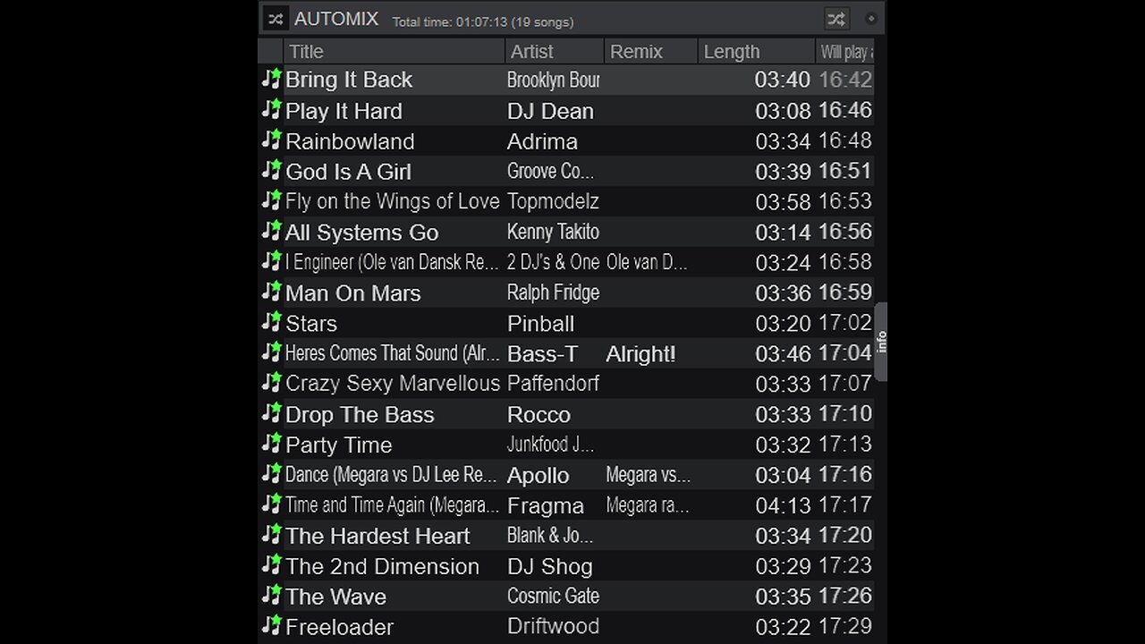Viewport: 1145px width, 644px height.
Task: Click the Alright! remix cell
Action: (x=641, y=354)
